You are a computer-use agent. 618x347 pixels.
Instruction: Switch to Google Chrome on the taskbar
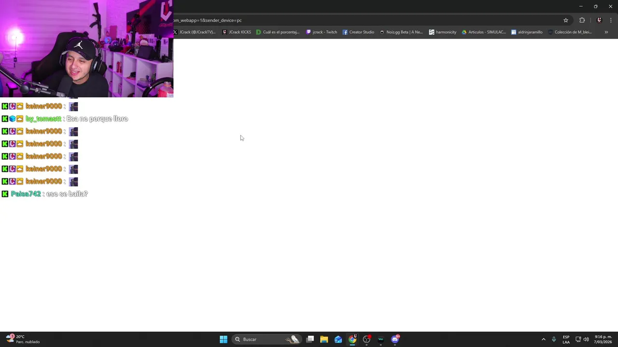352,339
